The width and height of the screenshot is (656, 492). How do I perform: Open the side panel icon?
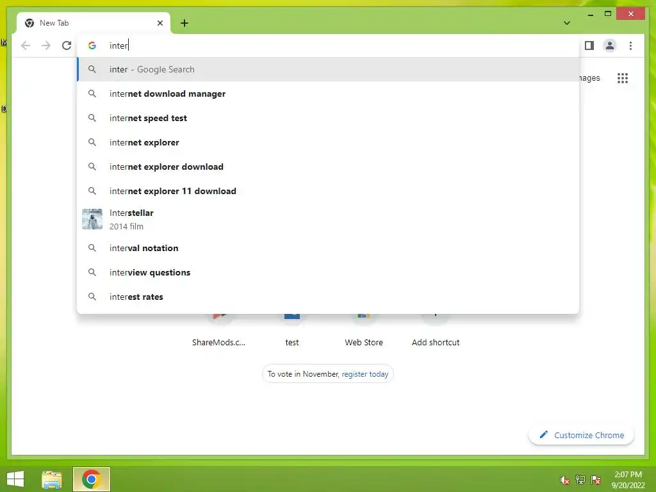(589, 45)
